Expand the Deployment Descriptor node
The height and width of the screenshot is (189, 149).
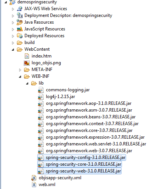click(x=13, y=16)
